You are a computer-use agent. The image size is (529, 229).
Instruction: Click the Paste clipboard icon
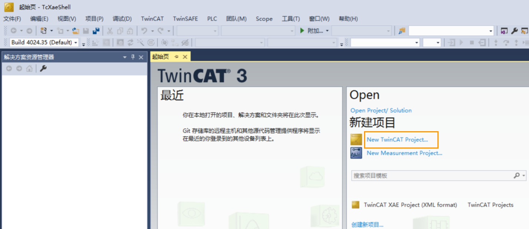(130, 31)
